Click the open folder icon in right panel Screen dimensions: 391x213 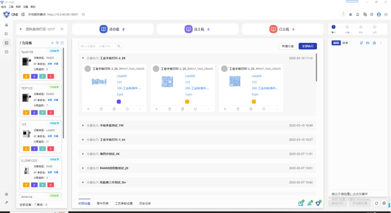(368, 43)
